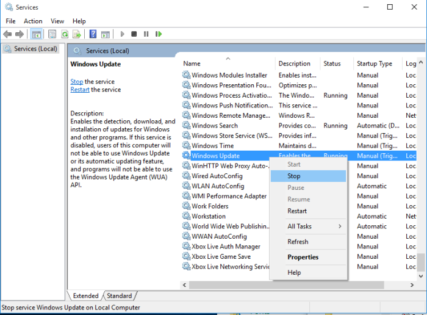Click gear icon of Windows Modules Installer
This screenshot has height=315, width=427.
coord(186,75)
